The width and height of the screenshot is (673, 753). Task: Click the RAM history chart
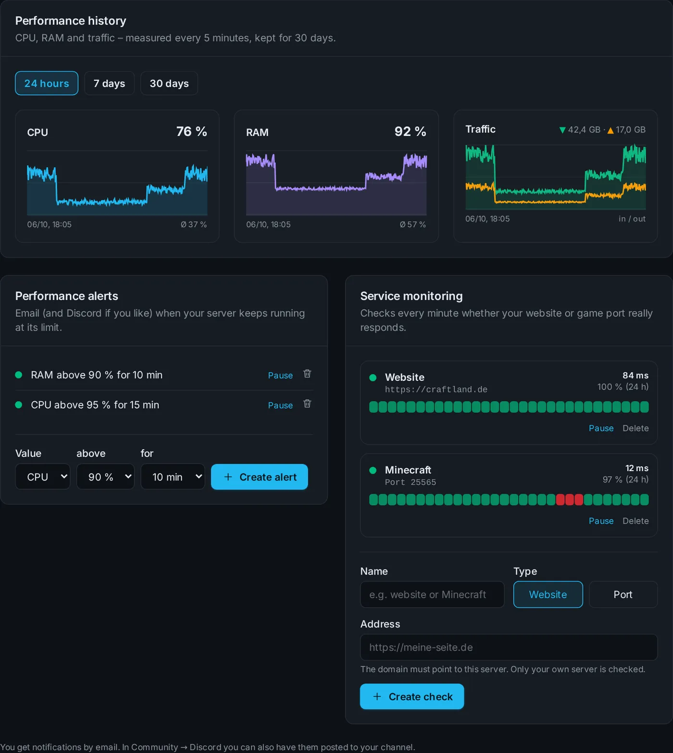point(336,183)
